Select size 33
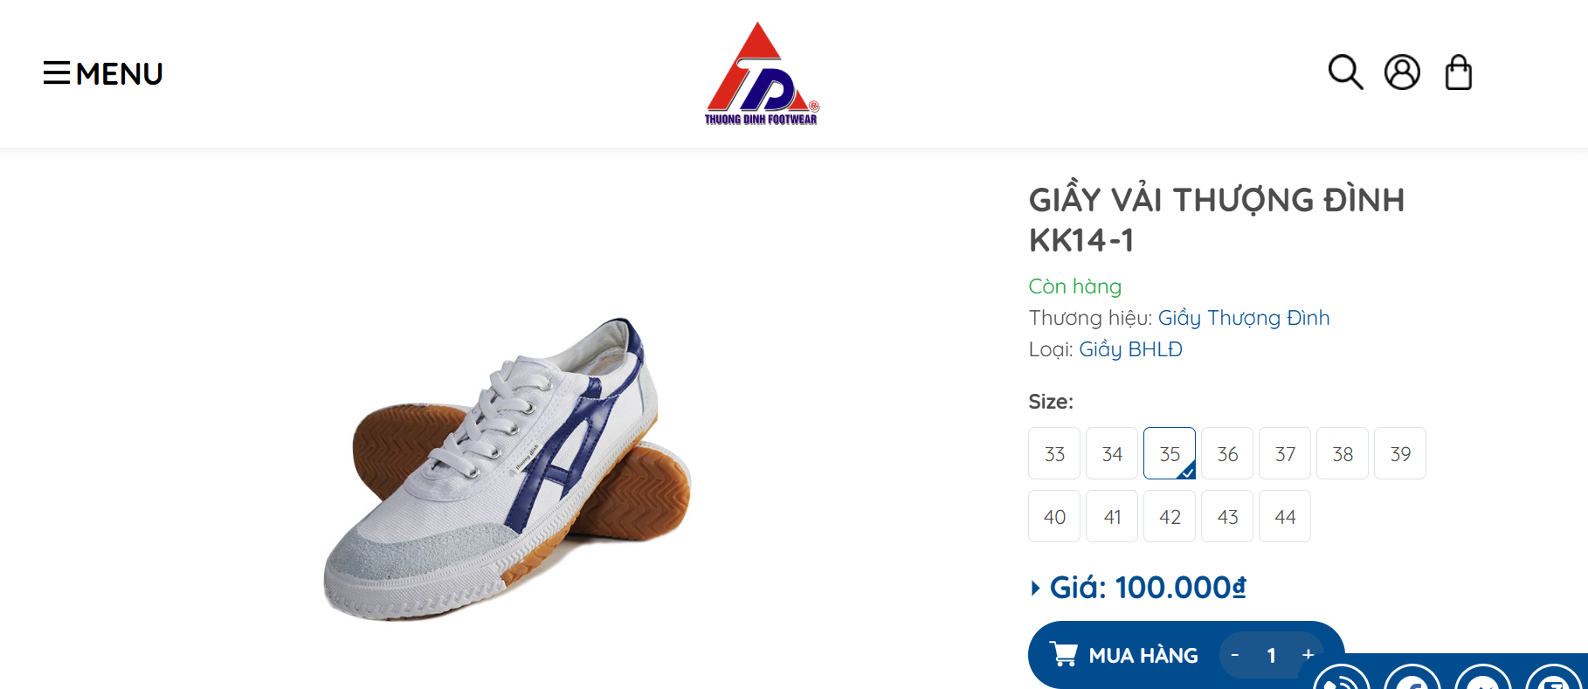1588x689 pixels. (x=1054, y=453)
